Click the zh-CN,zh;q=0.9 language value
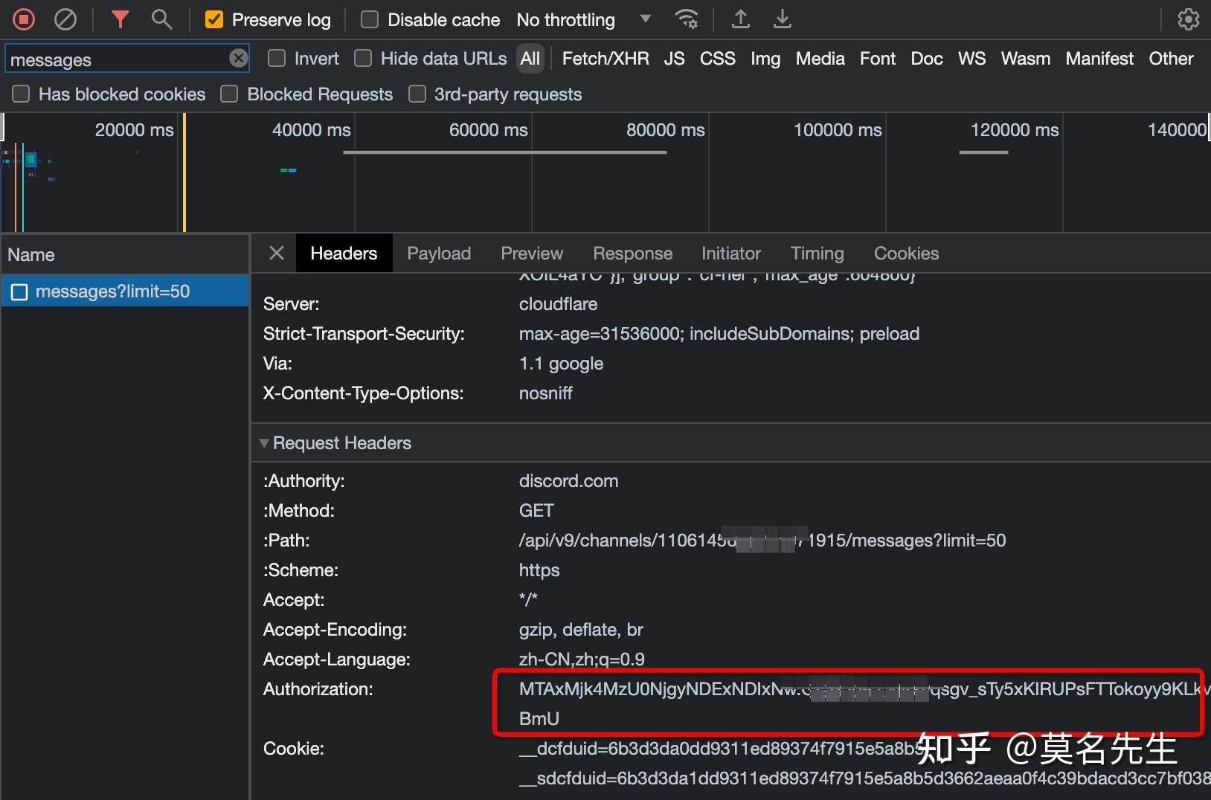The width and height of the screenshot is (1211, 800). pyautogui.click(x=582, y=659)
